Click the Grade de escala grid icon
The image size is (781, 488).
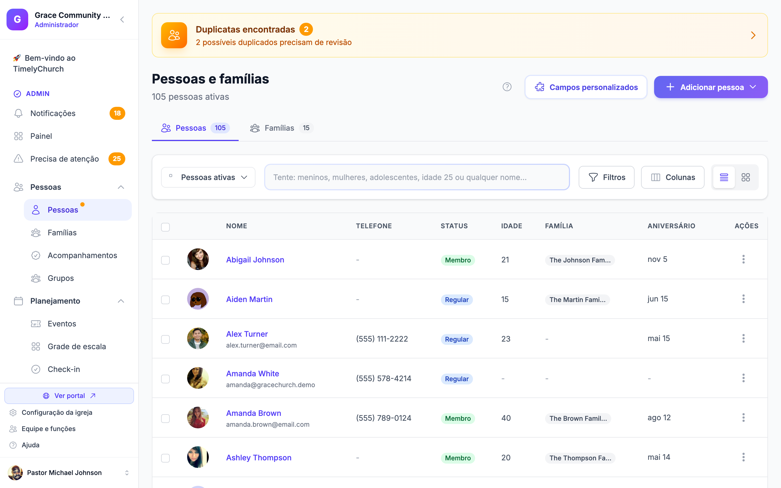point(36,347)
